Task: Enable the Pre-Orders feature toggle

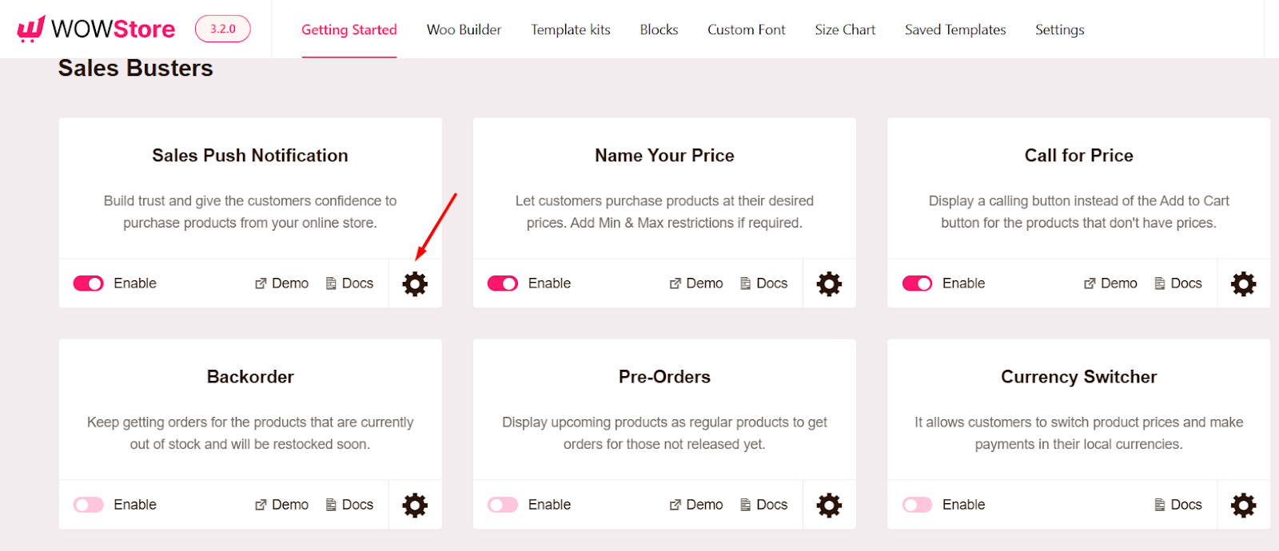Action: coord(501,505)
